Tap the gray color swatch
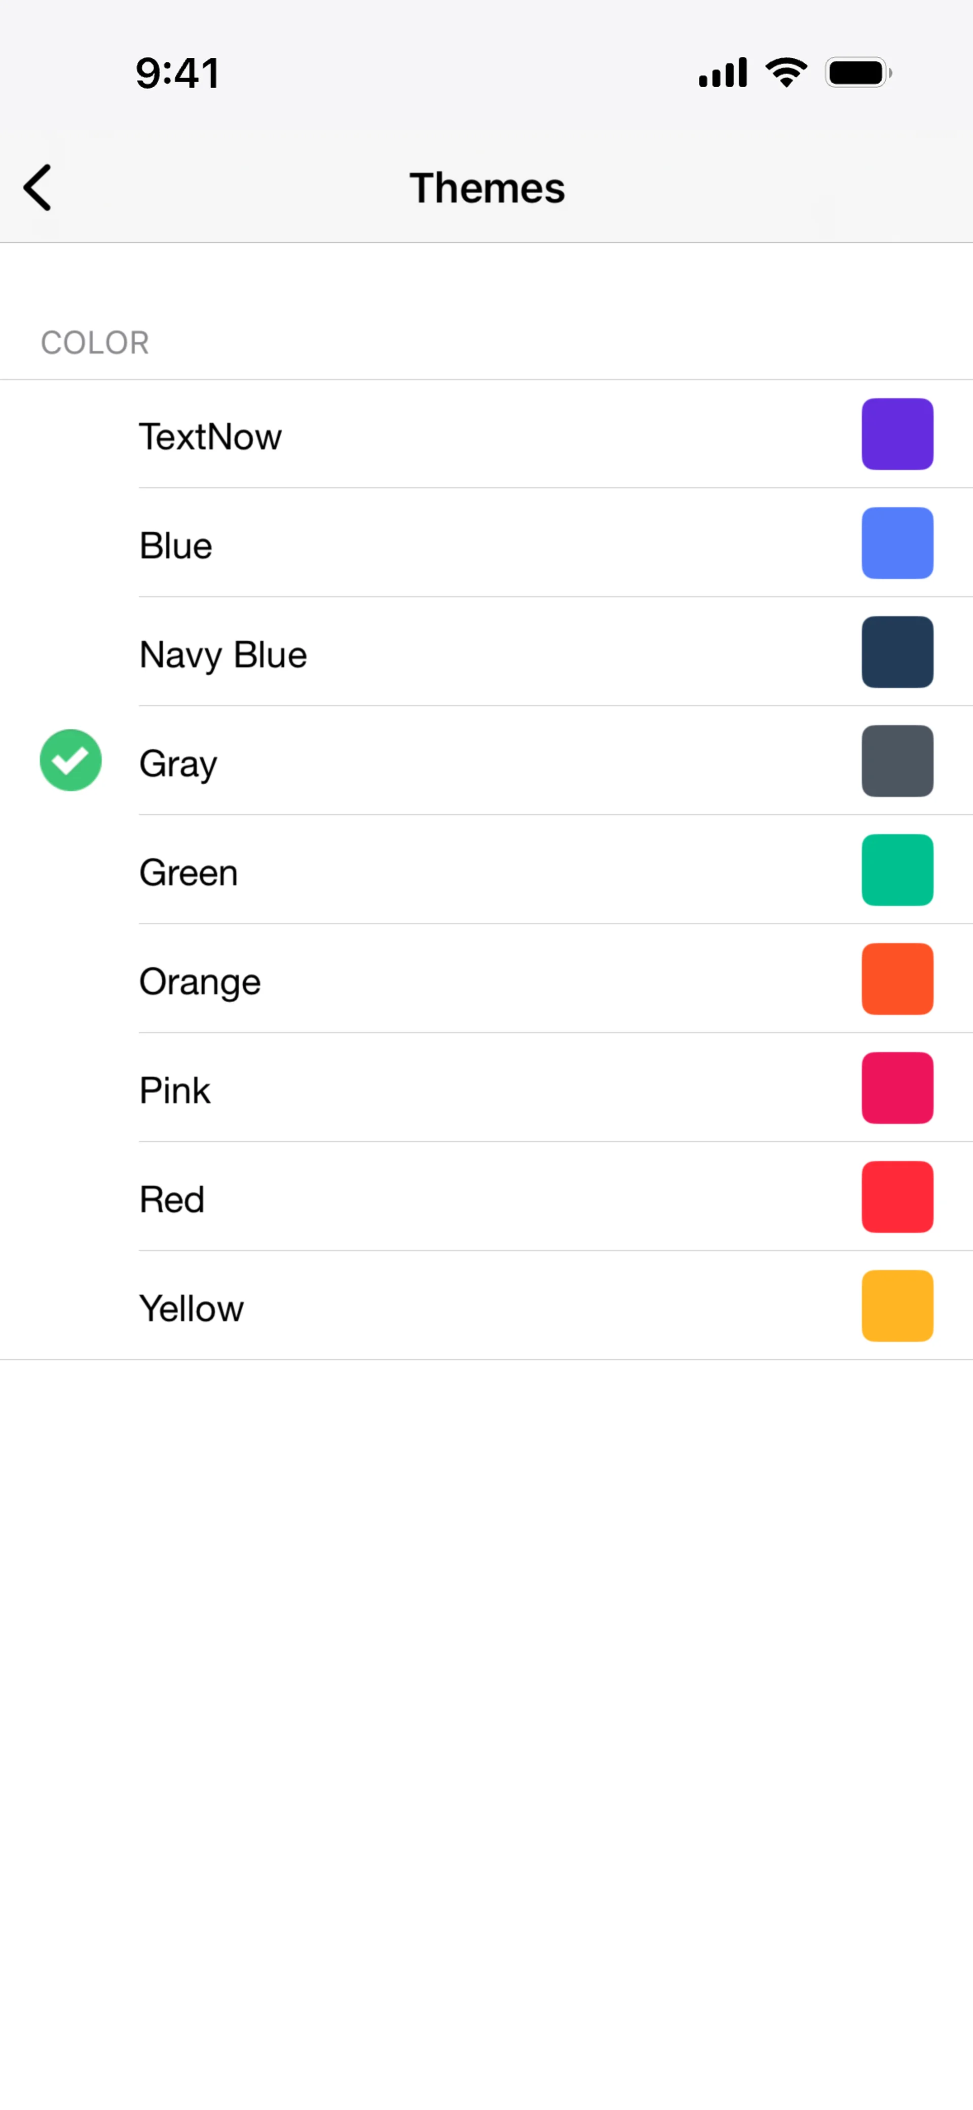The image size is (973, 2110). point(897,761)
